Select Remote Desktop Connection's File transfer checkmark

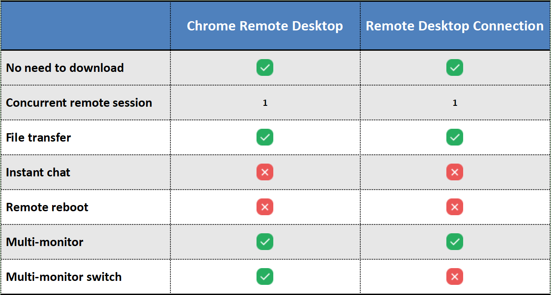coord(455,137)
